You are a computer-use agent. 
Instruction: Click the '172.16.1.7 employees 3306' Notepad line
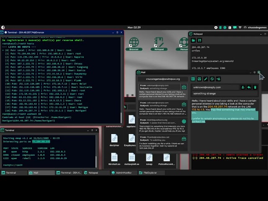(x=209, y=68)
